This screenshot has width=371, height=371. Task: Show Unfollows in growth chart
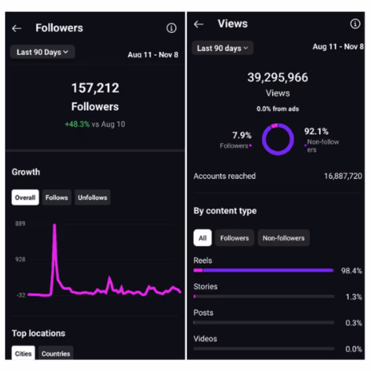(x=92, y=198)
